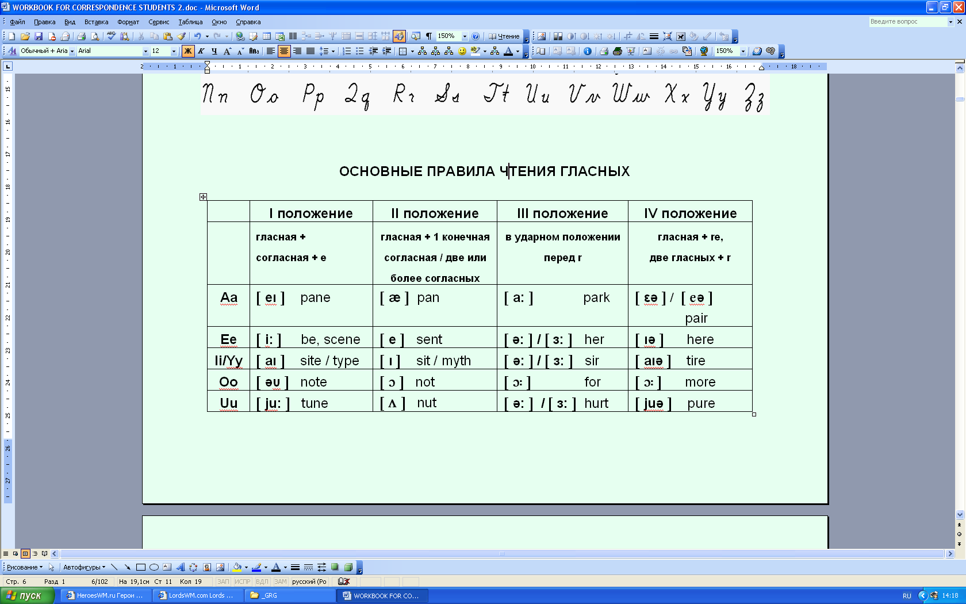966x604 pixels.
Task: Open Print Preview from the toolbar
Action: [x=95, y=36]
